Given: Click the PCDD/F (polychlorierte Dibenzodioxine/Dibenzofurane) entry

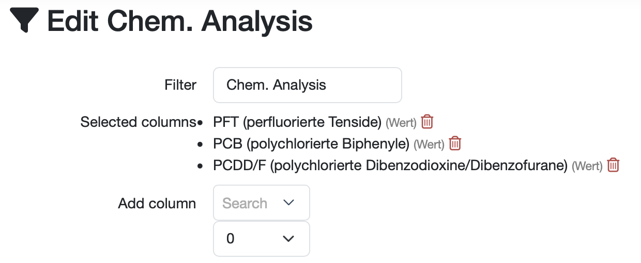Looking at the screenshot, I should pyautogui.click(x=390, y=166).
